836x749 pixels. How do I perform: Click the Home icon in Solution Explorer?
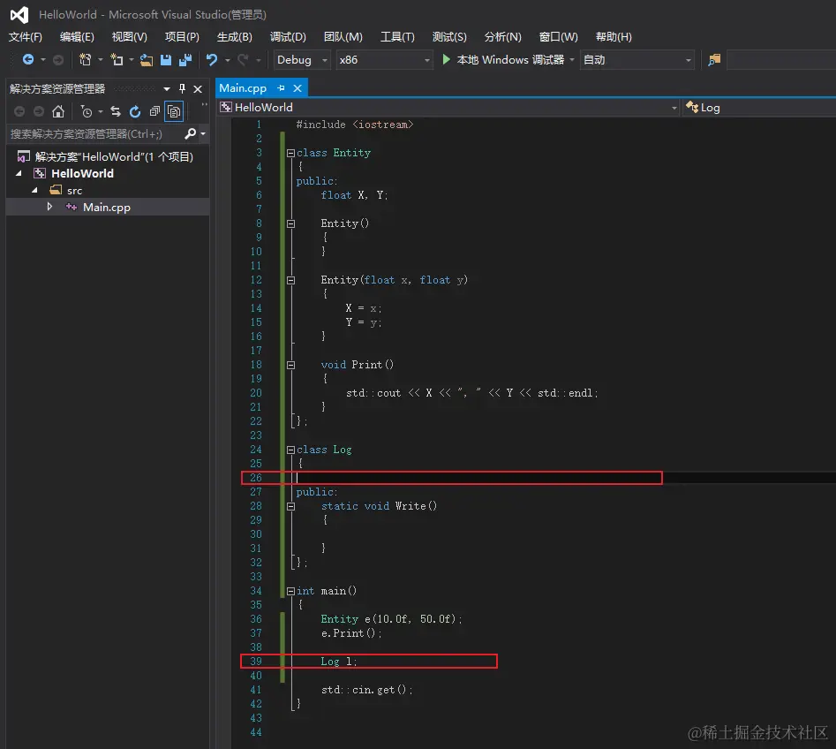pos(58,111)
